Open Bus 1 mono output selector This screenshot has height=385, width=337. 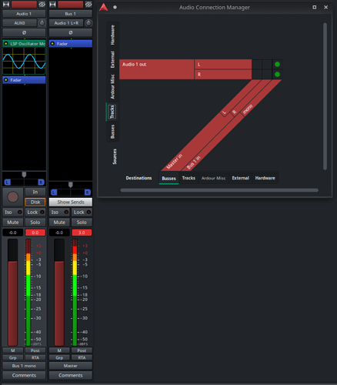[x=24, y=366]
